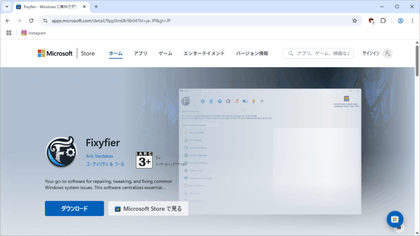This screenshot has width=420, height=236.
Task: Click the Fixyfier app logo icon
Action: pyautogui.click(x=61, y=153)
